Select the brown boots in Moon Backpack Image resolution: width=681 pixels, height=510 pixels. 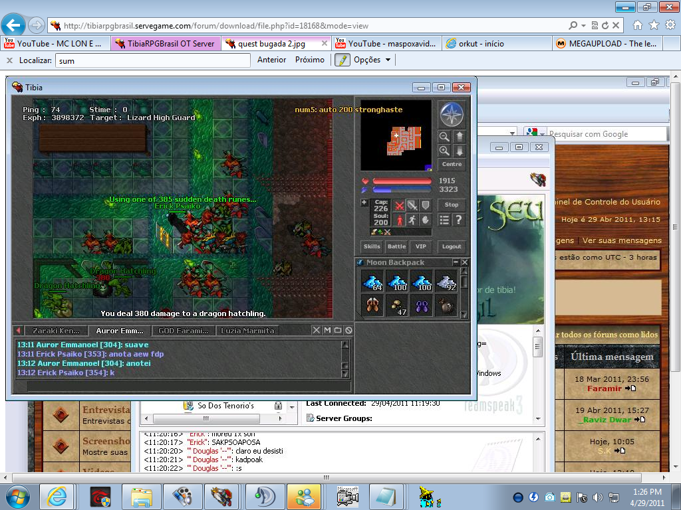click(372, 305)
